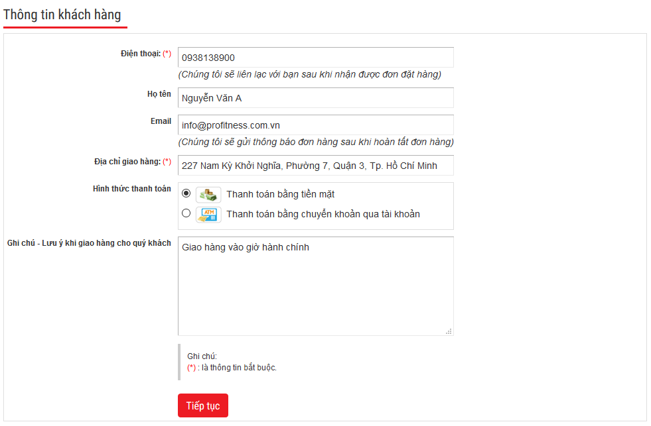Click the cash payment money icon
651x426 pixels.
(208, 194)
